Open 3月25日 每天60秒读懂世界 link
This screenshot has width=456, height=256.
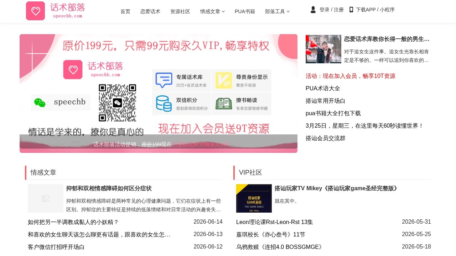coord(365,126)
